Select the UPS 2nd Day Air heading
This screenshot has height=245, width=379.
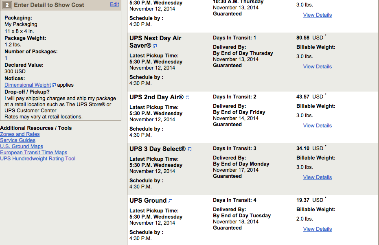156,97
